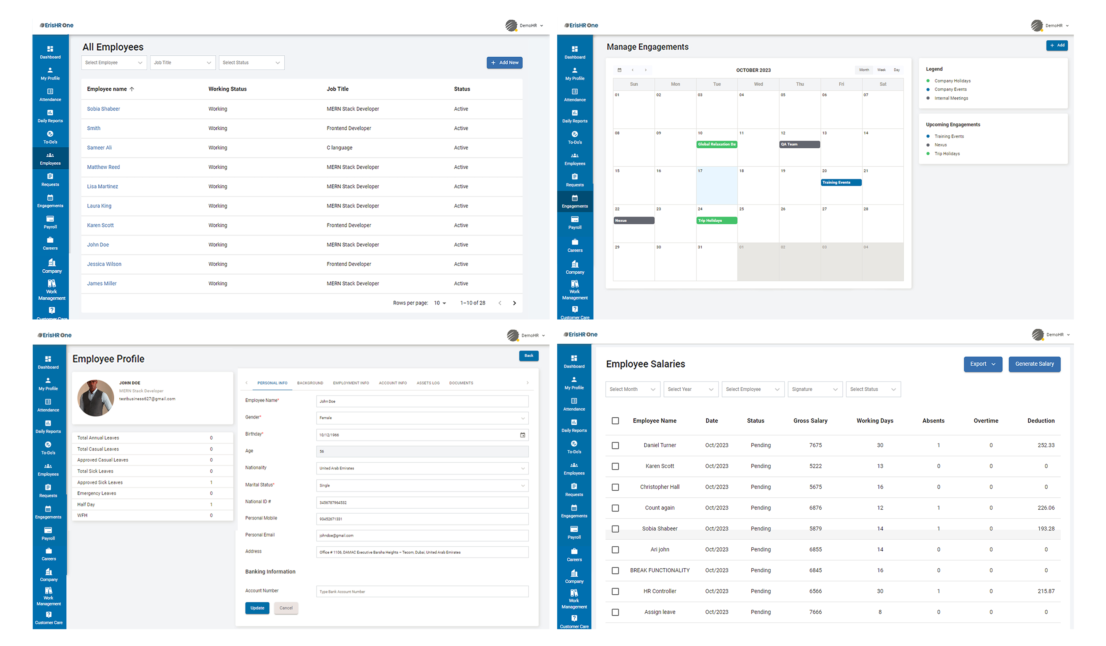Pick John Doe's birthday with the date picker
The height and width of the screenshot is (646, 1106).
click(522, 435)
